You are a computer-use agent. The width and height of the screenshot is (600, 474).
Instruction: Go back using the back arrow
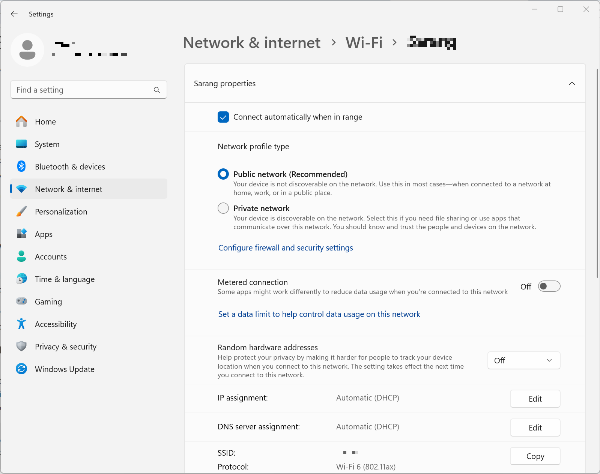pyautogui.click(x=14, y=14)
